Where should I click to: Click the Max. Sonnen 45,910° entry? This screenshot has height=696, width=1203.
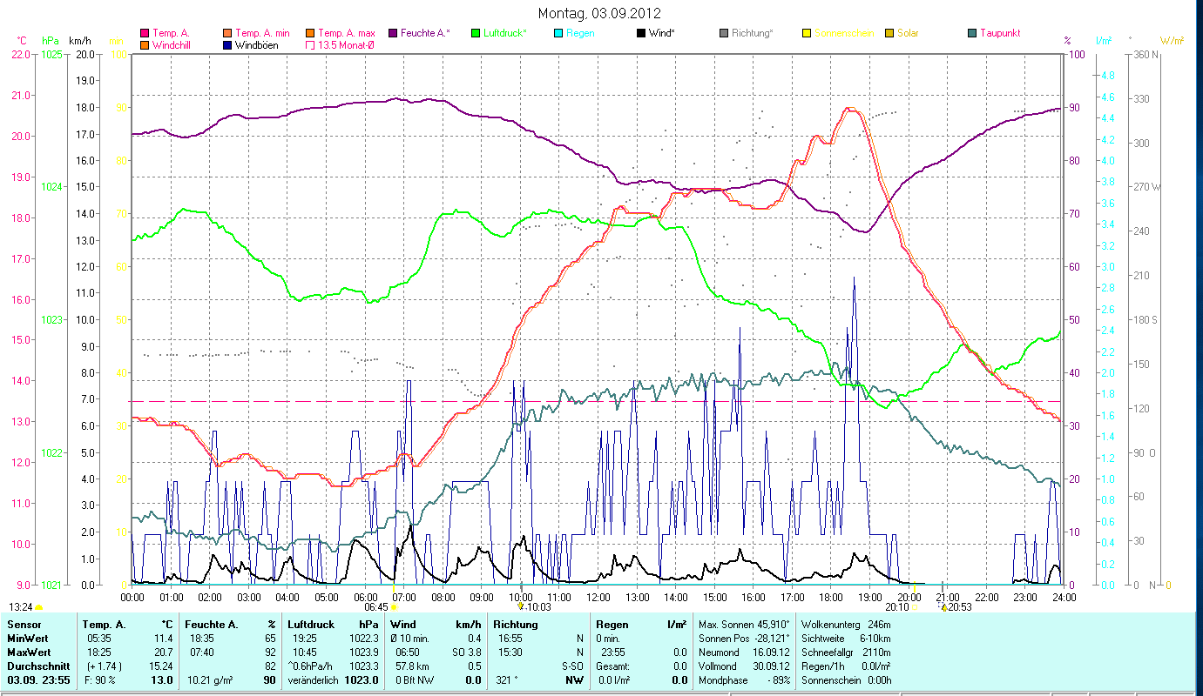tap(745, 625)
